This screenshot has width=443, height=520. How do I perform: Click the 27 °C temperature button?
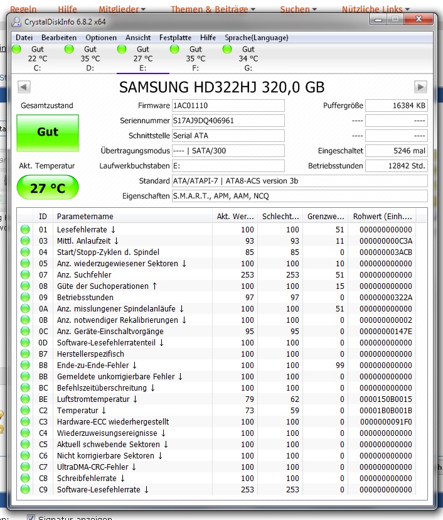point(48,187)
